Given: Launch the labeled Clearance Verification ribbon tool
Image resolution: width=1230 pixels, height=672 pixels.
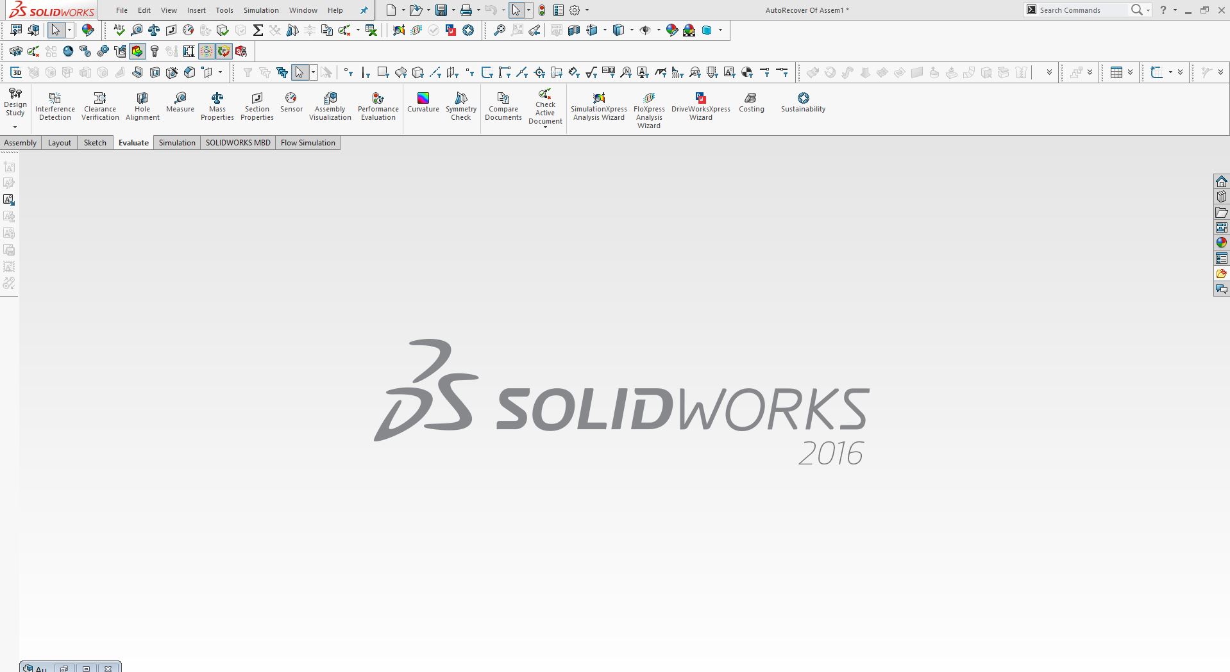Looking at the screenshot, I should pyautogui.click(x=100, y=106).
